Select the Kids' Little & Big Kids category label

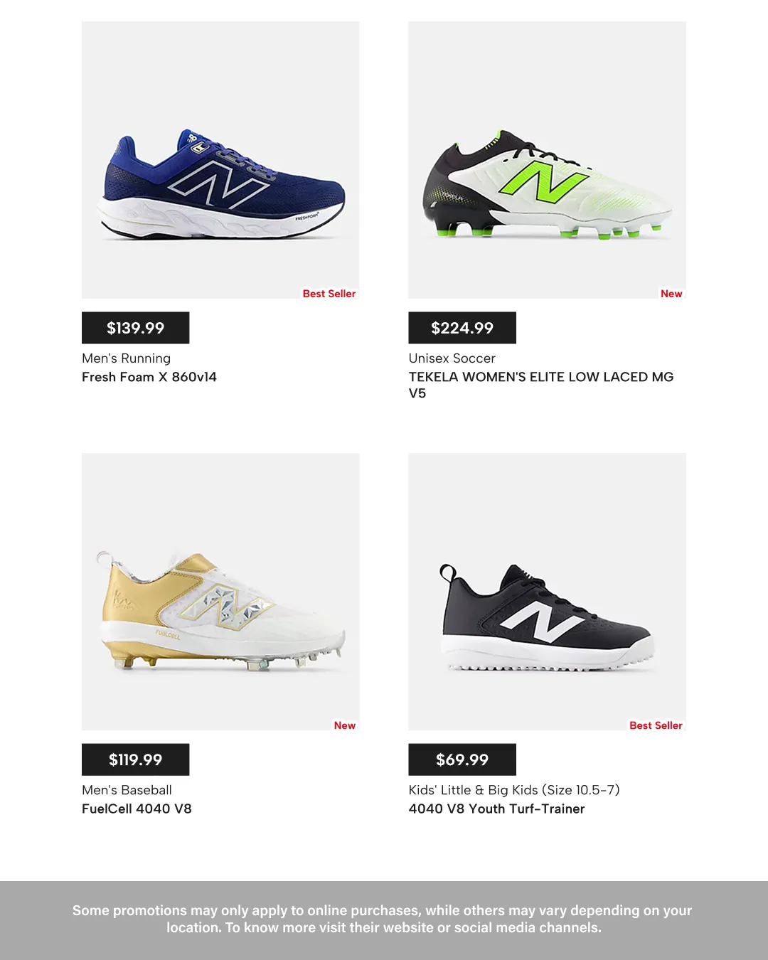click(514, 790)
